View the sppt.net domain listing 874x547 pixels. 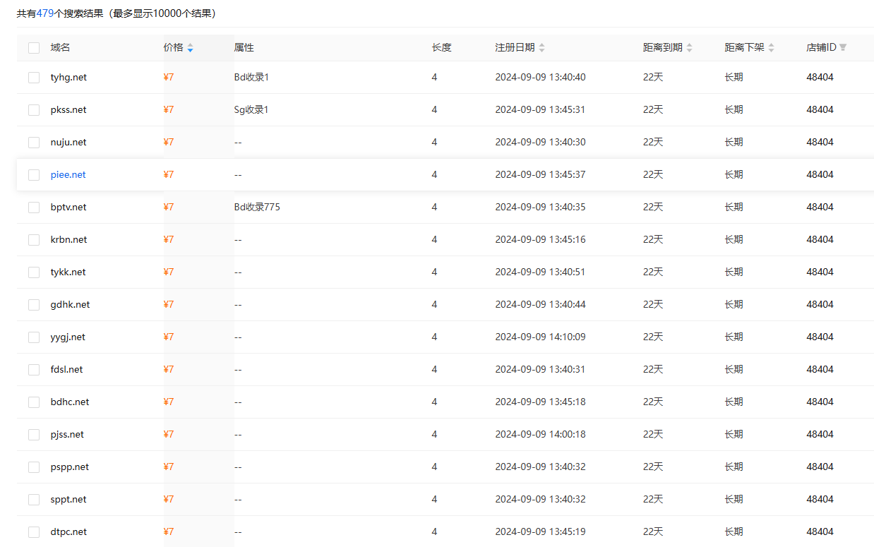coord(68,500)
